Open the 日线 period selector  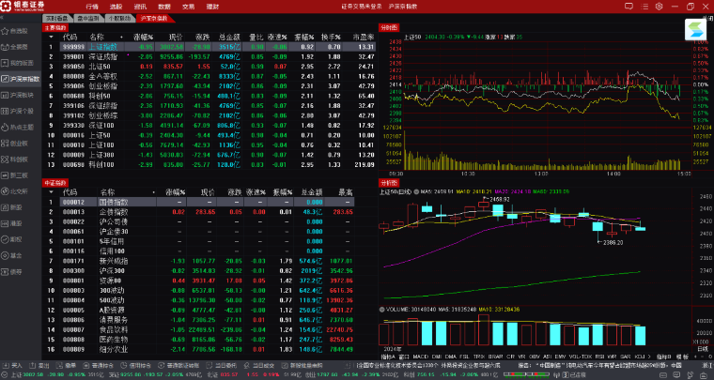tap(703, 349)
